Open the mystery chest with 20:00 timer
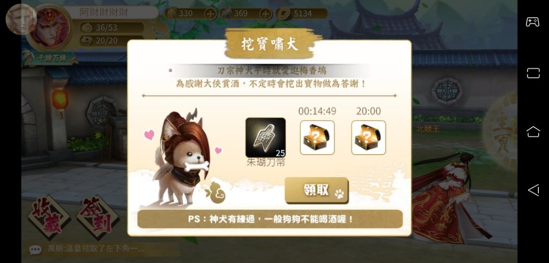The height and width of the screenshot is (263, 549). [368, 137]
